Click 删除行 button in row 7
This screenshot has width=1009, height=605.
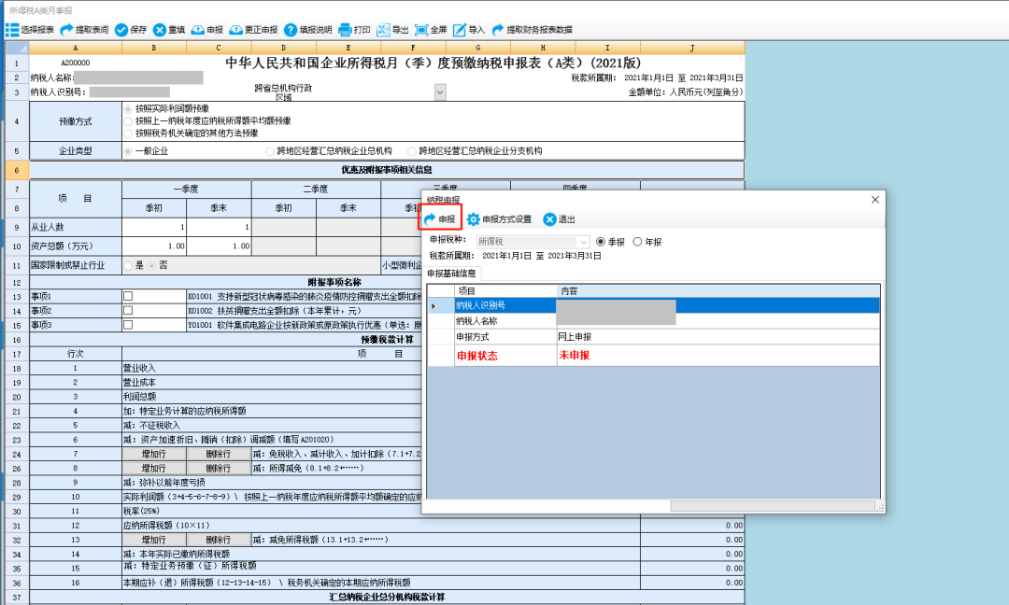tap(219, 454)
